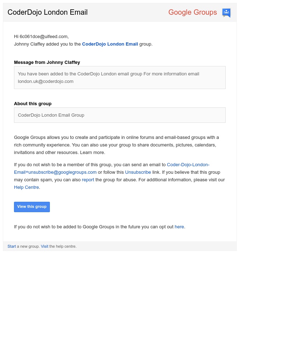Screen dimensions: 287x359
Task: Click the greeting Hi 6c061dce@uifeed.com
Action: point(41,36)
